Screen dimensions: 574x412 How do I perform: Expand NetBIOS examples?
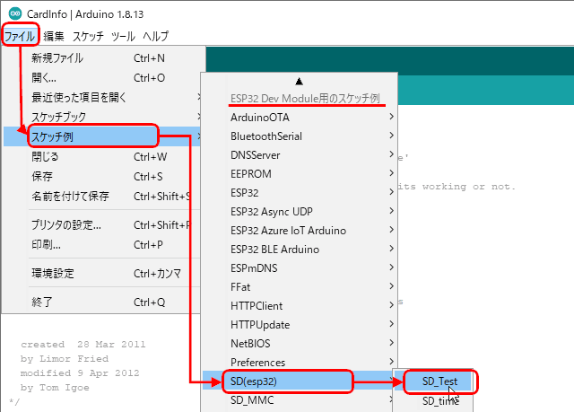coord(300,344)
